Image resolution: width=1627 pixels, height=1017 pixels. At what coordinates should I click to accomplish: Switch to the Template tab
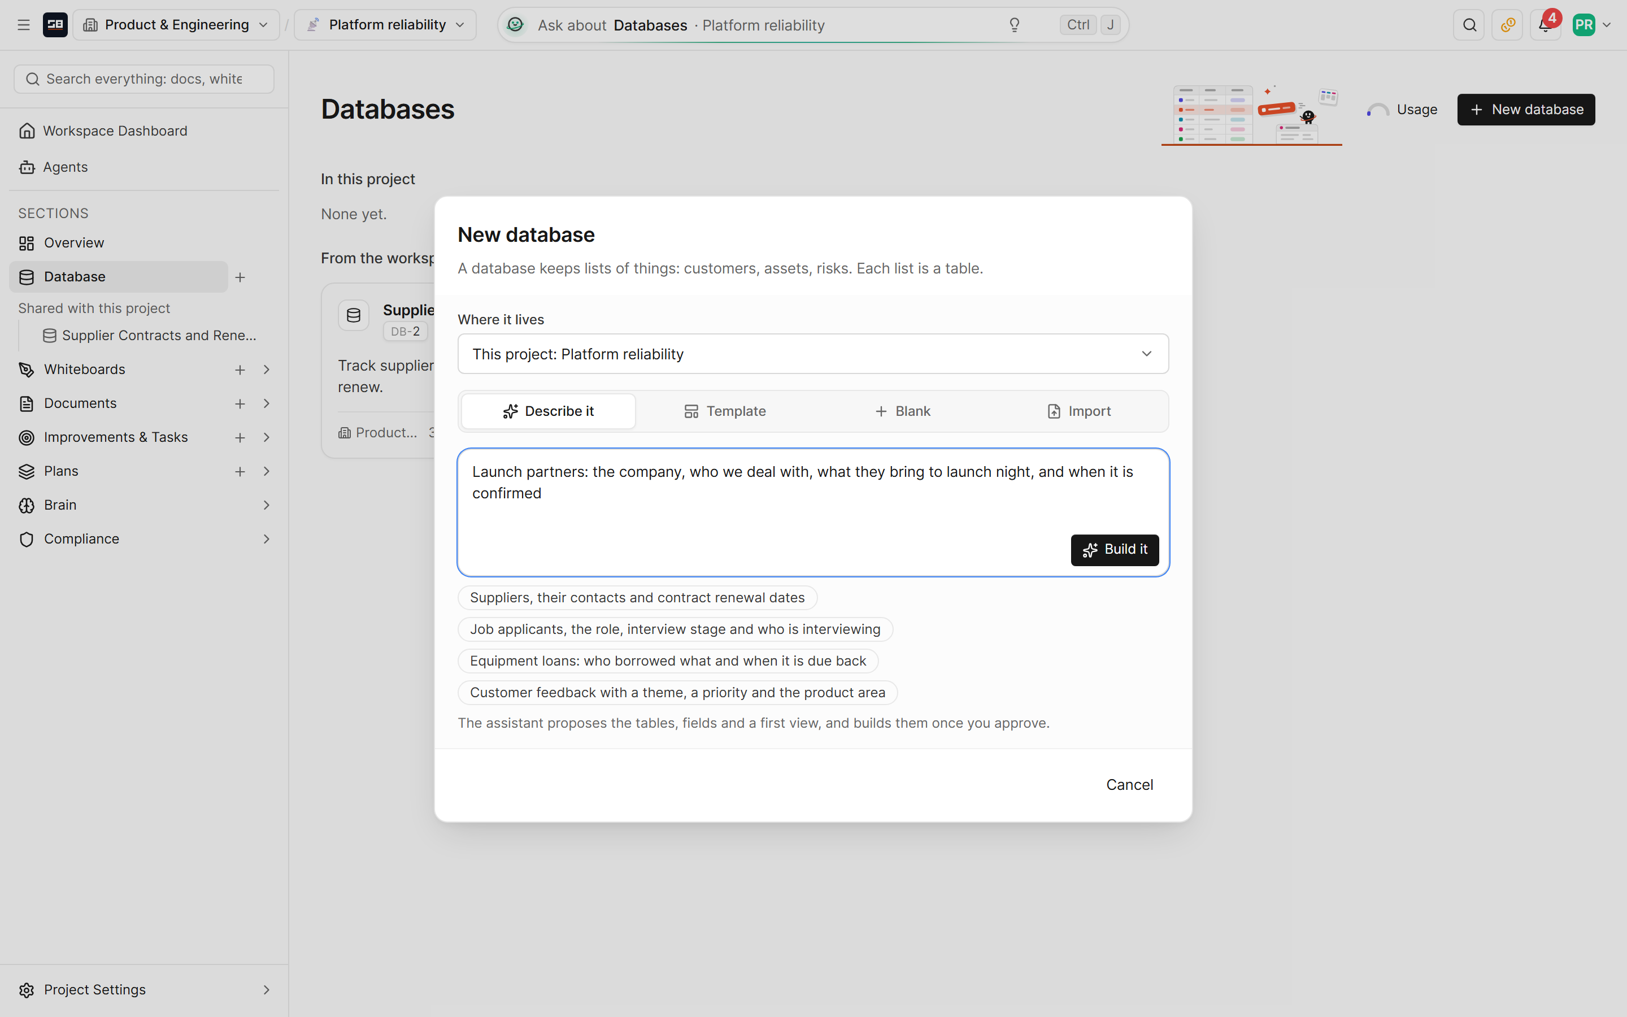click(x=725, y=411)
